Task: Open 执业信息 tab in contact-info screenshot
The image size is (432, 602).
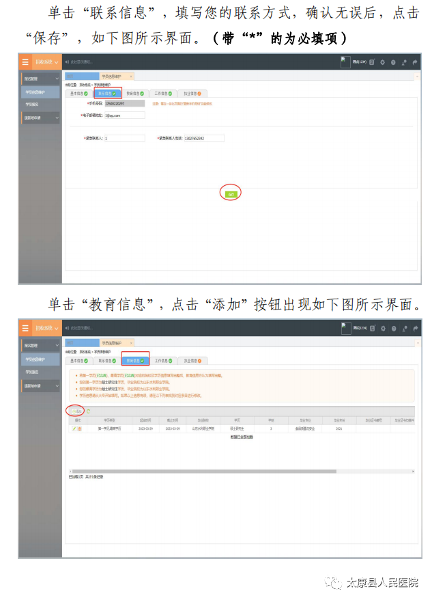Action: pyautogui.click(x=192, y=94)
